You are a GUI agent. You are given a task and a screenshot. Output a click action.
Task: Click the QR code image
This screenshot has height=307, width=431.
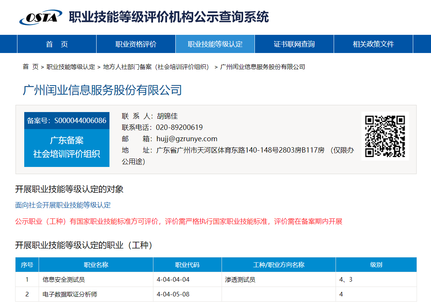coord(385,136)
